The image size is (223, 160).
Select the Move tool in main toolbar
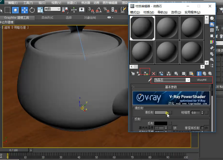click(x=25, y=10)
